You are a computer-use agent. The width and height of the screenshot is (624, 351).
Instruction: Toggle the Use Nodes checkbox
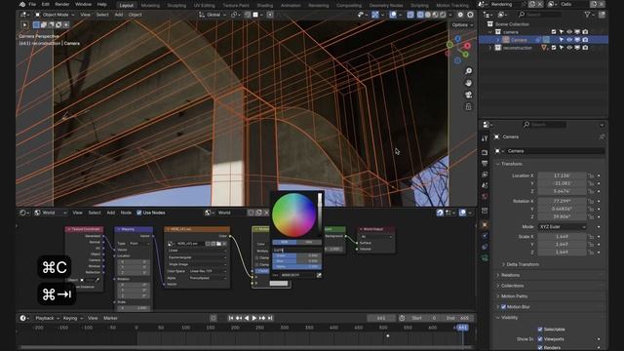[x=138, y=213]
